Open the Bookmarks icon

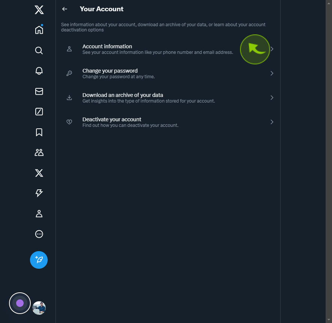click(x=39, y=132)
